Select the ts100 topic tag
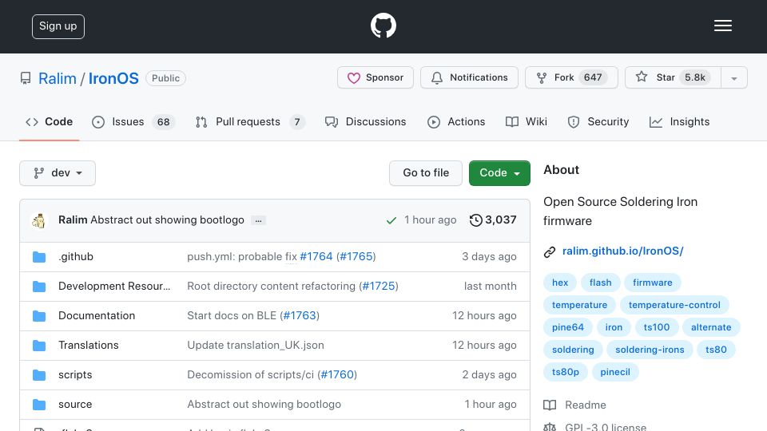This screenshot has height=431, width=767. 657,327
